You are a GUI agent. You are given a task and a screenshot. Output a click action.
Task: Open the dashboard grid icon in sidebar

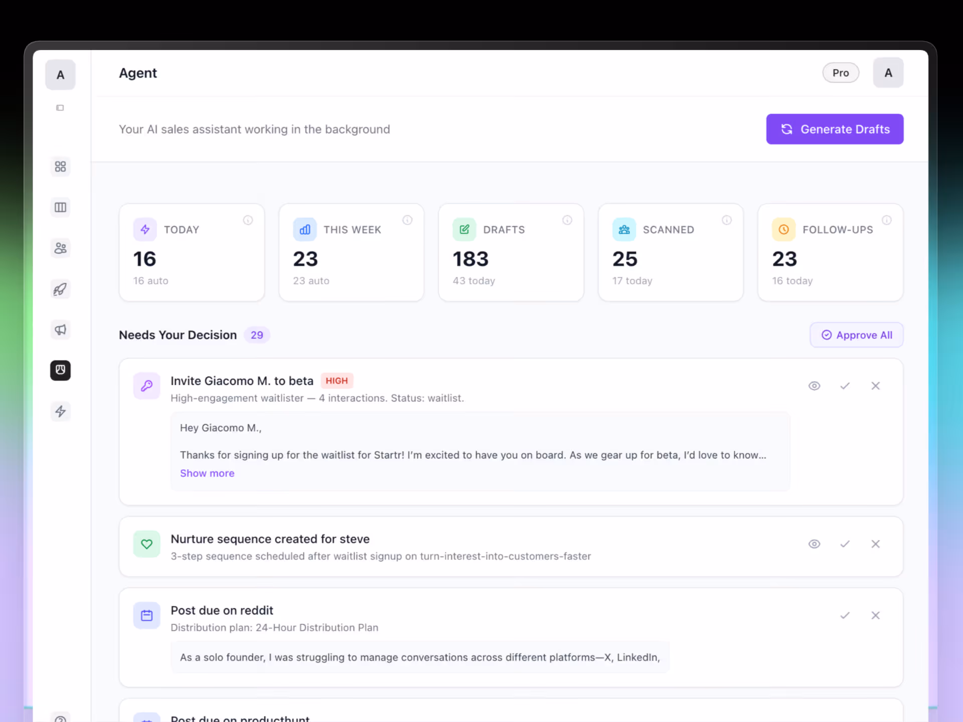click(x=60, y=166)
